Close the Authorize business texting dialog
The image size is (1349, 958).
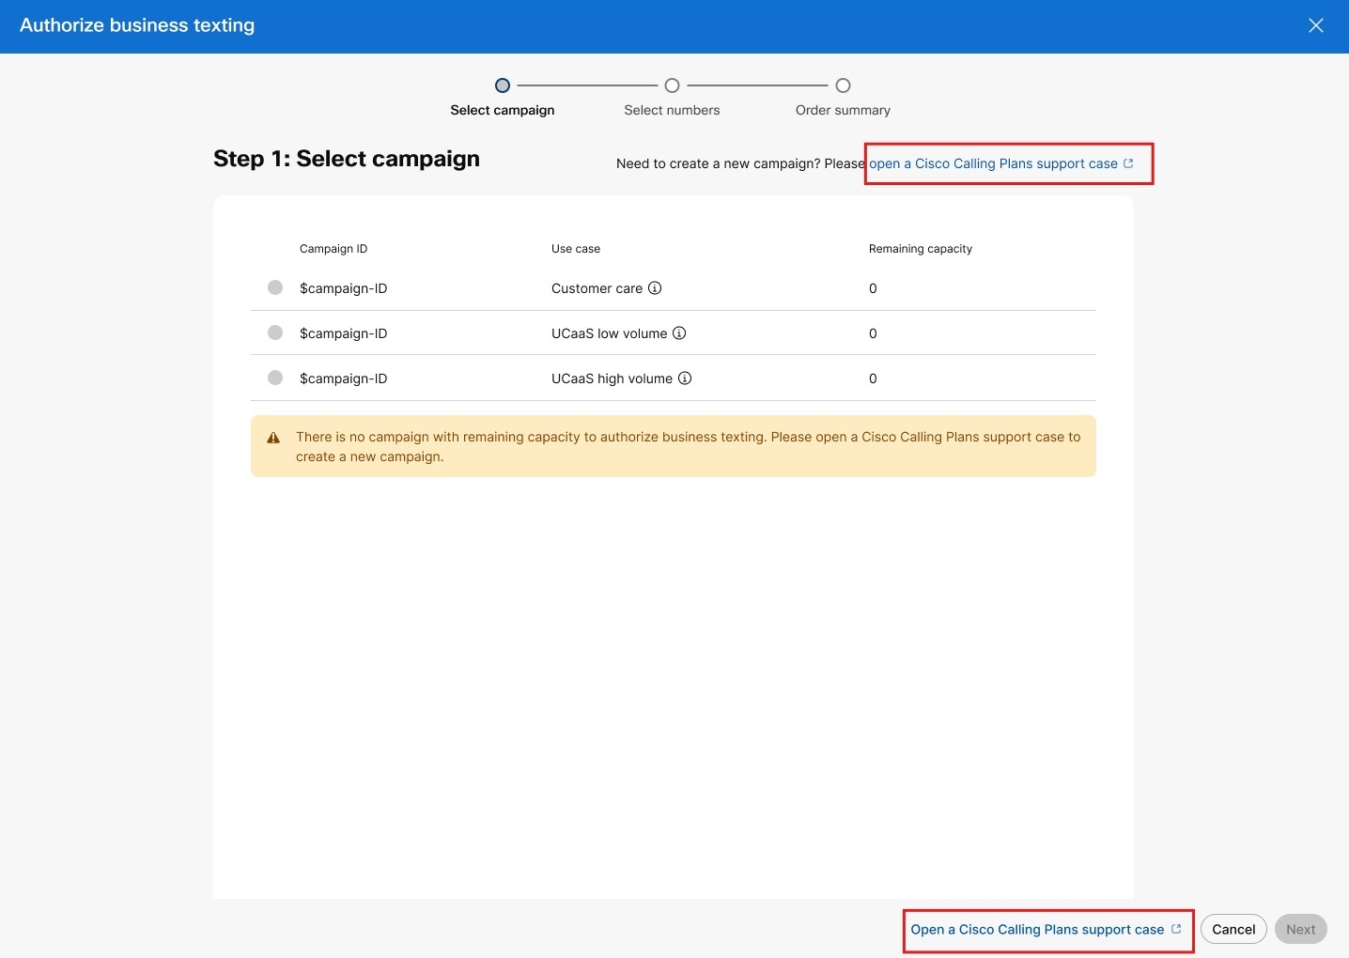[1316, 25]
